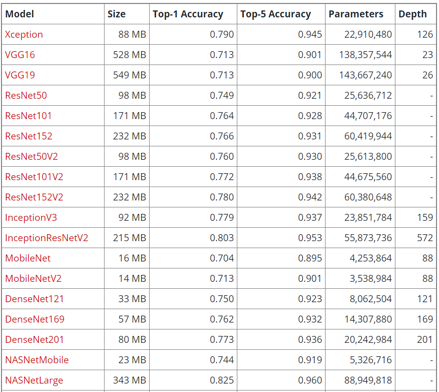Select the Parameters column header
439x392 pixels.
tap(356, 14)
